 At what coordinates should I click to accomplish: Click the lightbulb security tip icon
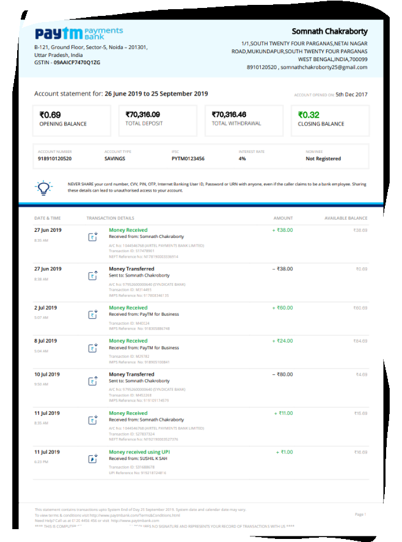click(44, 188)
